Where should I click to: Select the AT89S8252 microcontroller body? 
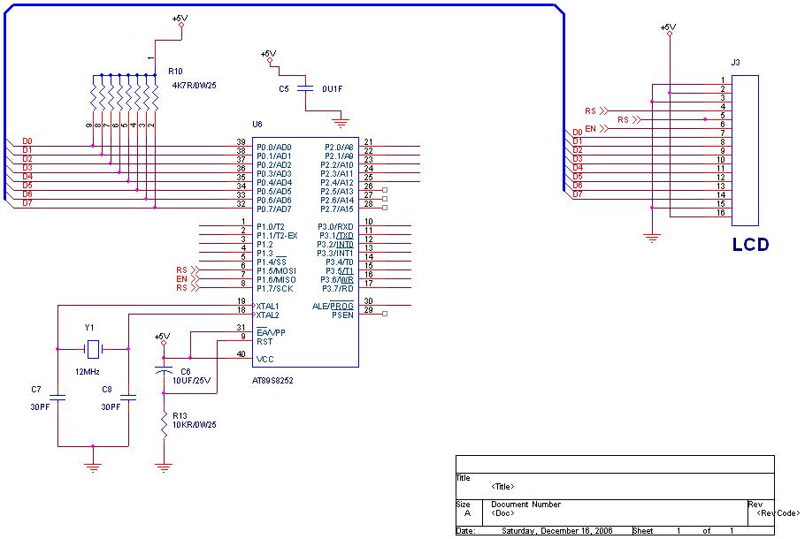coord(305,252)
